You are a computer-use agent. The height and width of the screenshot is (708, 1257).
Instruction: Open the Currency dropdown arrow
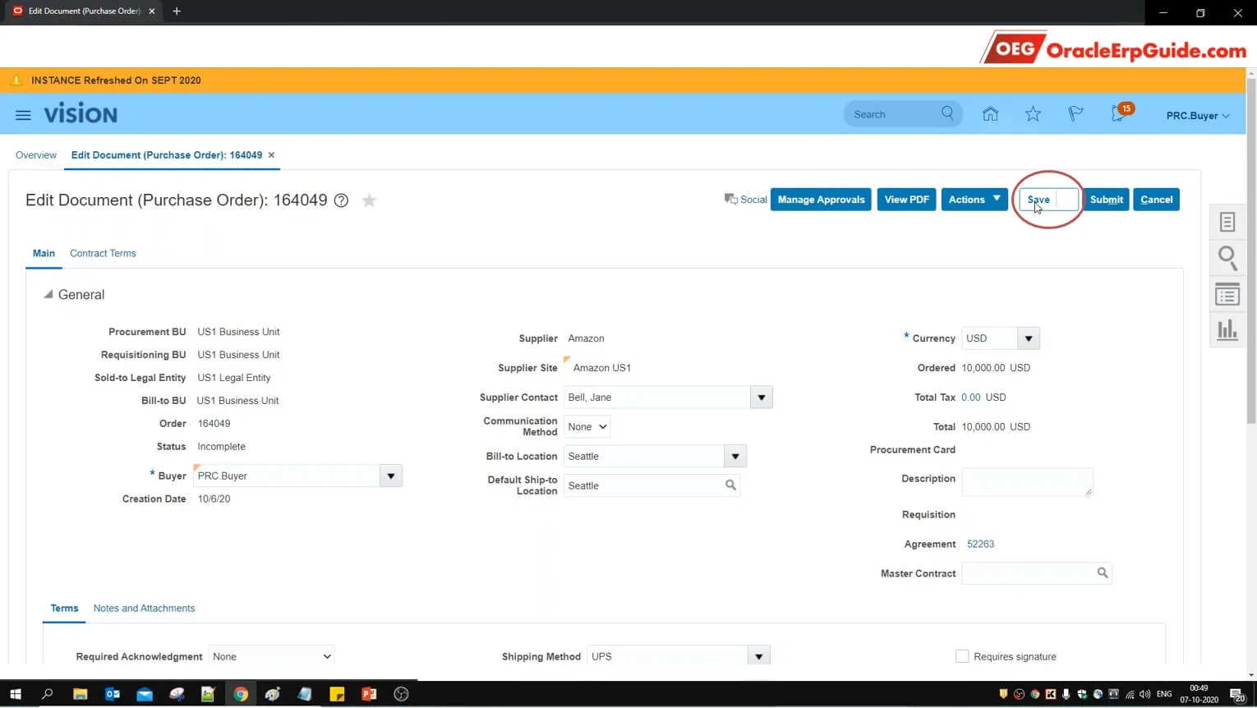click(1029, 338)
